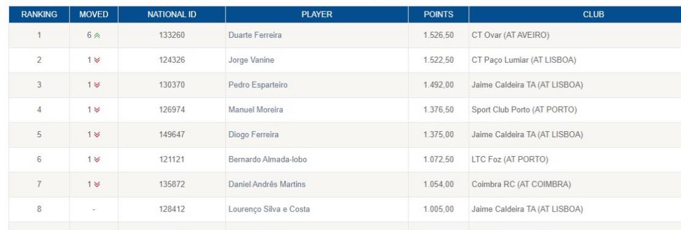
Task: Select the NATIONAL ID column header
Action: (x=172, y=14)
